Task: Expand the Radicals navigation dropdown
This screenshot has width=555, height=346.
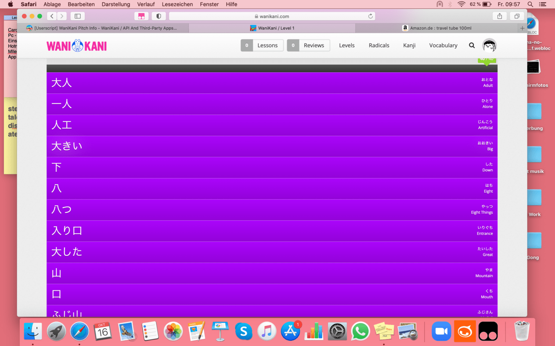Action: (x=379, y=45)
